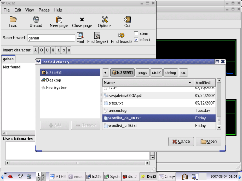Viewport: 242px width, 181px height.
Task: Click the dictionaries list scroll-right arrow
Action: (147, 163)
